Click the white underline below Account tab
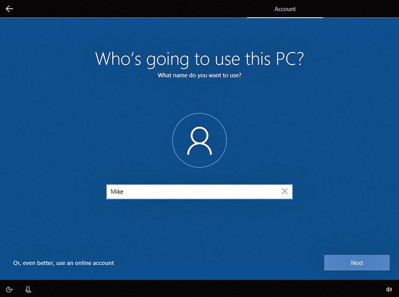 point(285,17)
